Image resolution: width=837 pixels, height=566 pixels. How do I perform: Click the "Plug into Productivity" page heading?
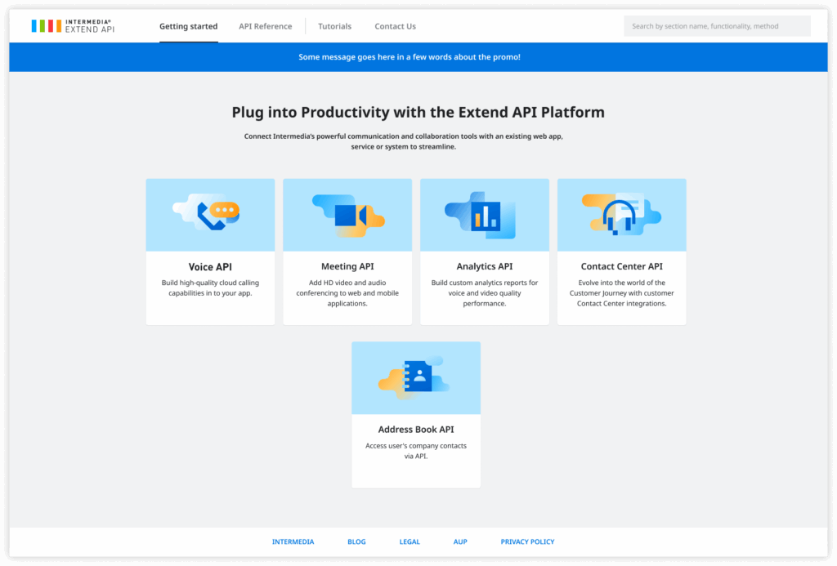click(418, 112)
